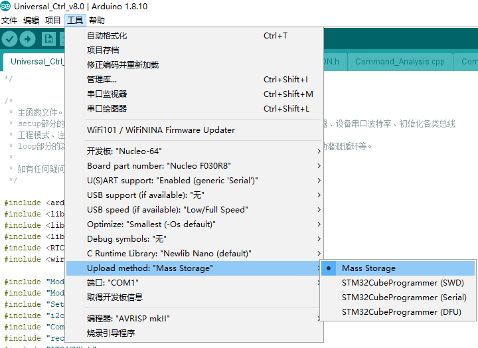Click the #include <wir line in editor
Screen dimensions: 478x348
point(35,259)
